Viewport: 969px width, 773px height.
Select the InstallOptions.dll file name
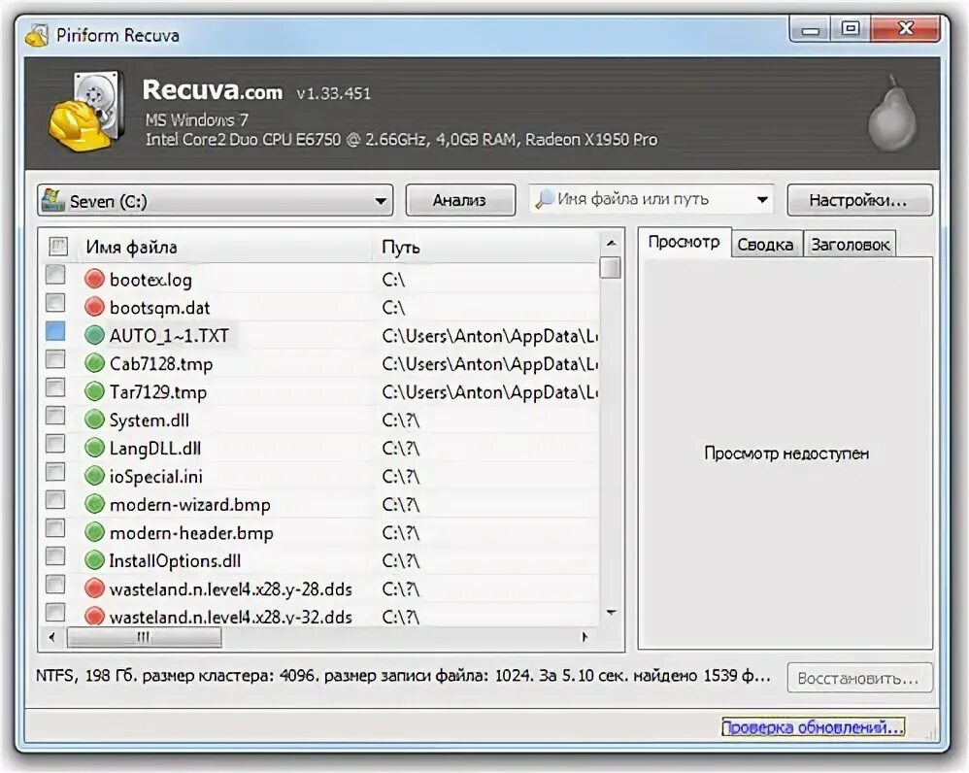pos(175,561)
